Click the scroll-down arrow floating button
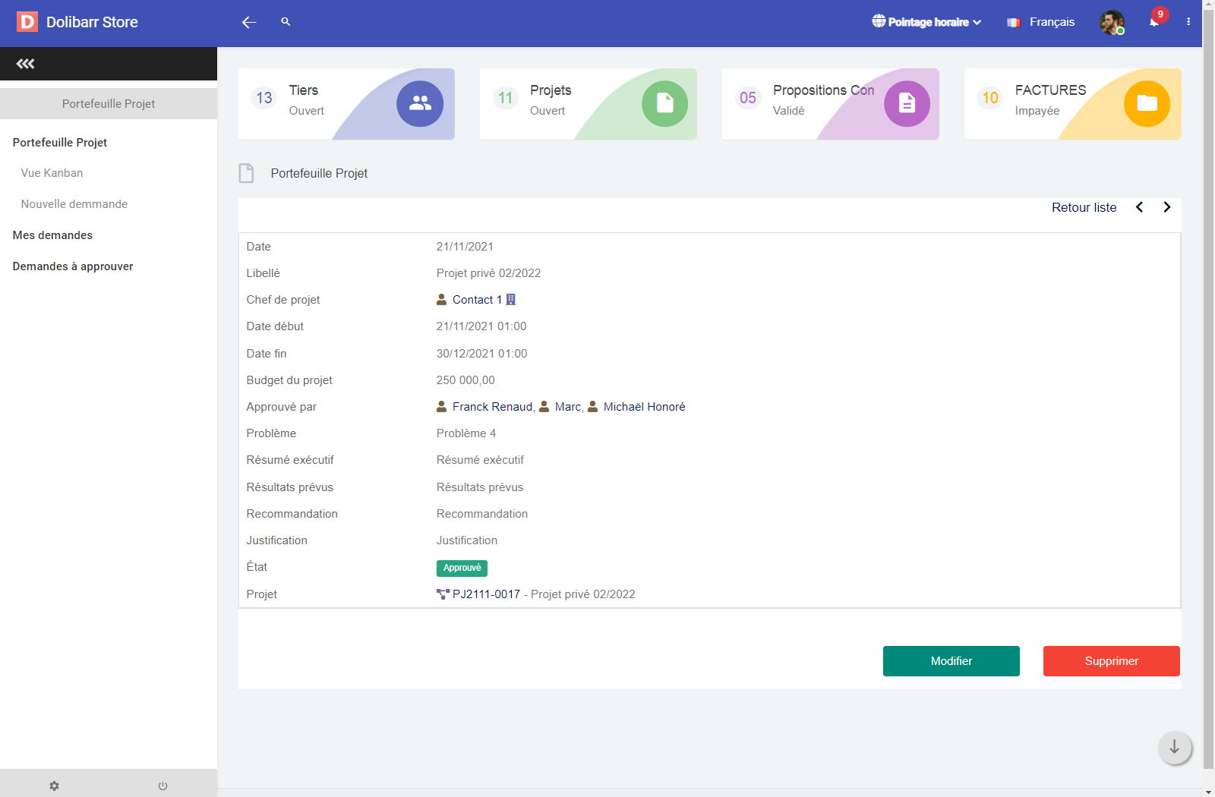The image size is (1215, 797). [x=1175, y=748]
